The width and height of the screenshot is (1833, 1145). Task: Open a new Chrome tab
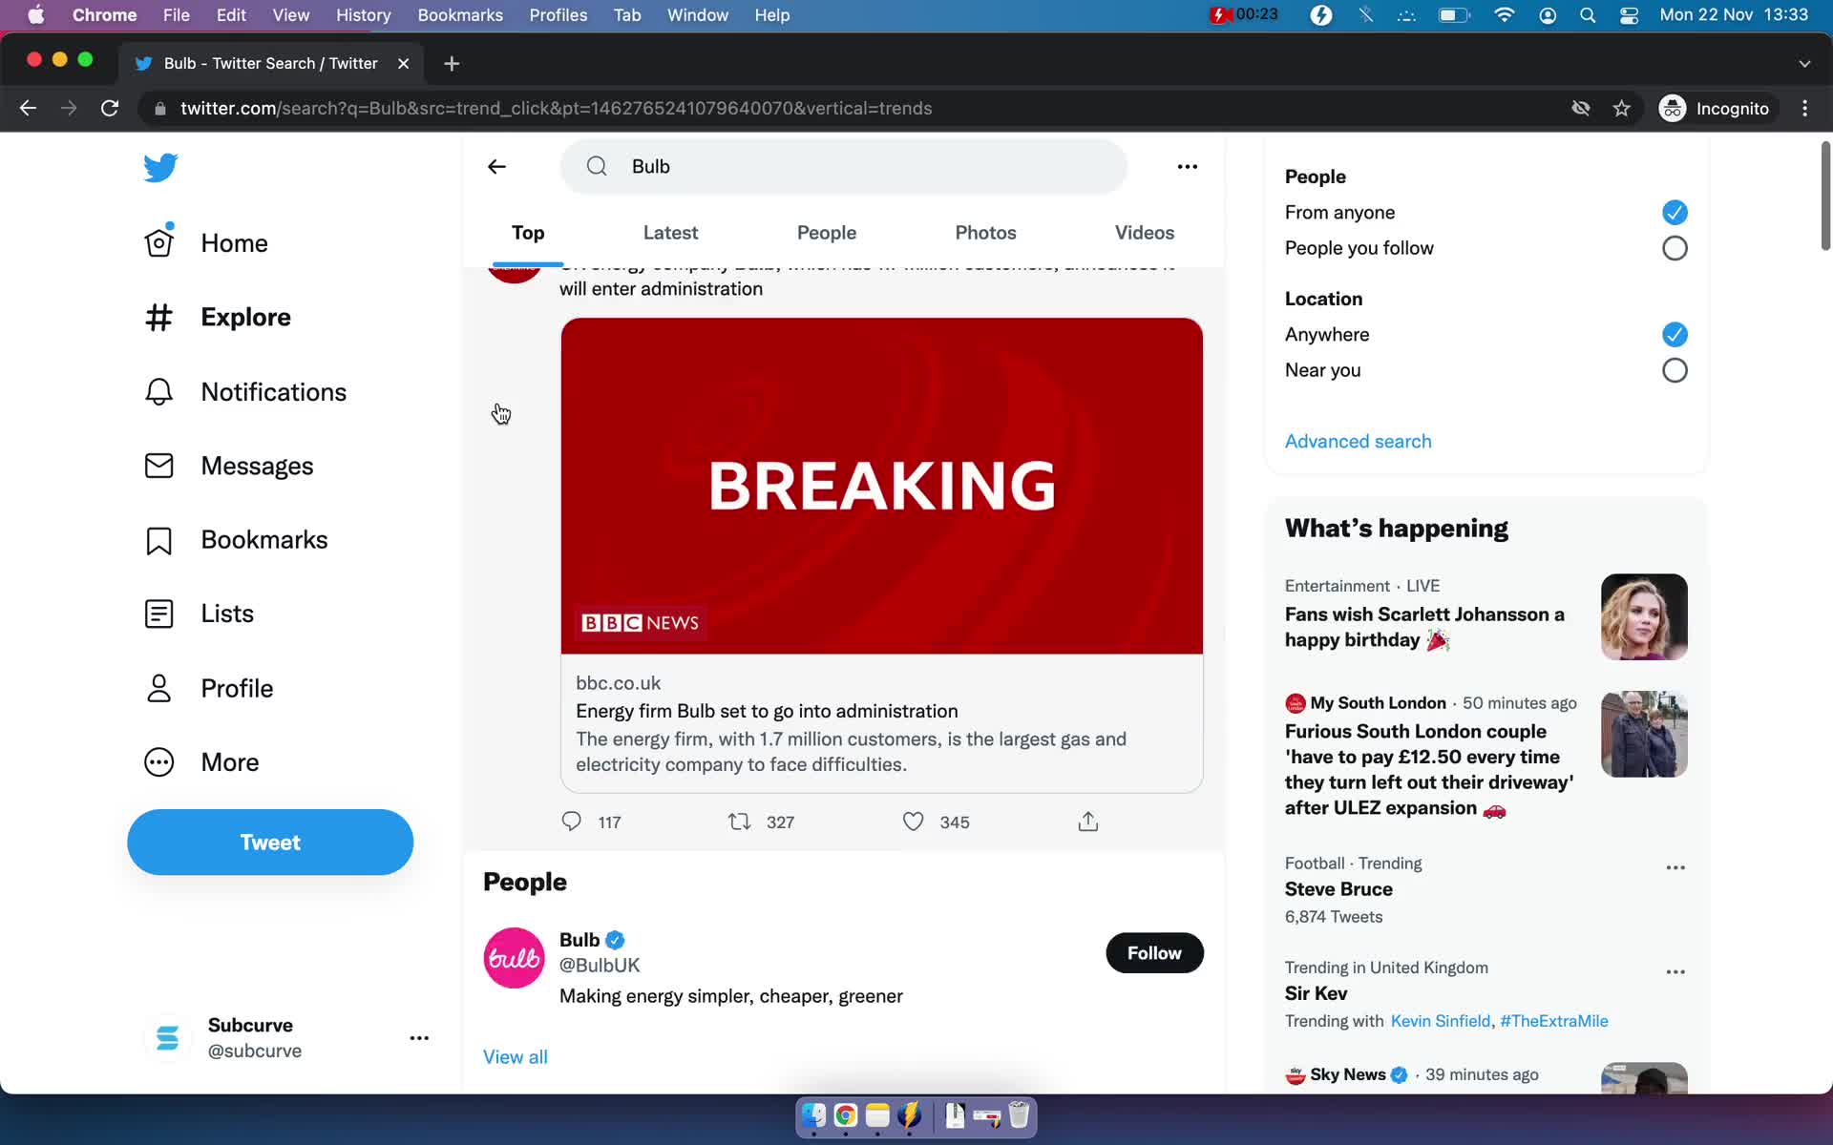coord(452,64)
